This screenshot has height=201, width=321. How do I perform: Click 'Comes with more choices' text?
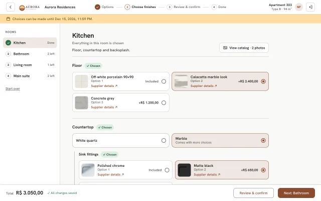tap(194, 143)
